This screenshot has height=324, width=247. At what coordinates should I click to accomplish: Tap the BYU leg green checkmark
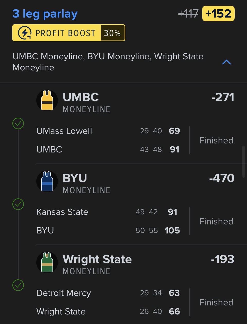[18, 204]
